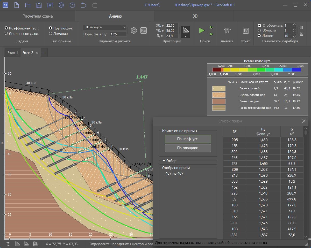Click the blue swatch in color scale

287,69
